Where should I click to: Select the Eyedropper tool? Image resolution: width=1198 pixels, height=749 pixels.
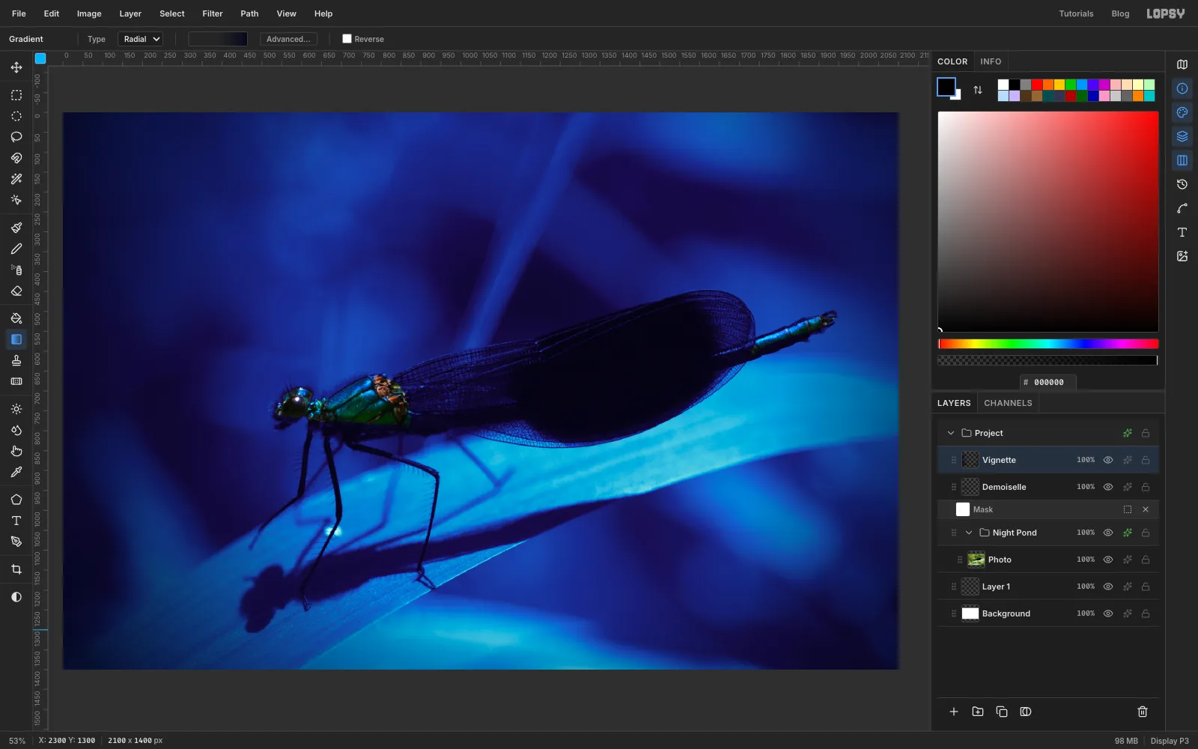(x=16, y=472)
